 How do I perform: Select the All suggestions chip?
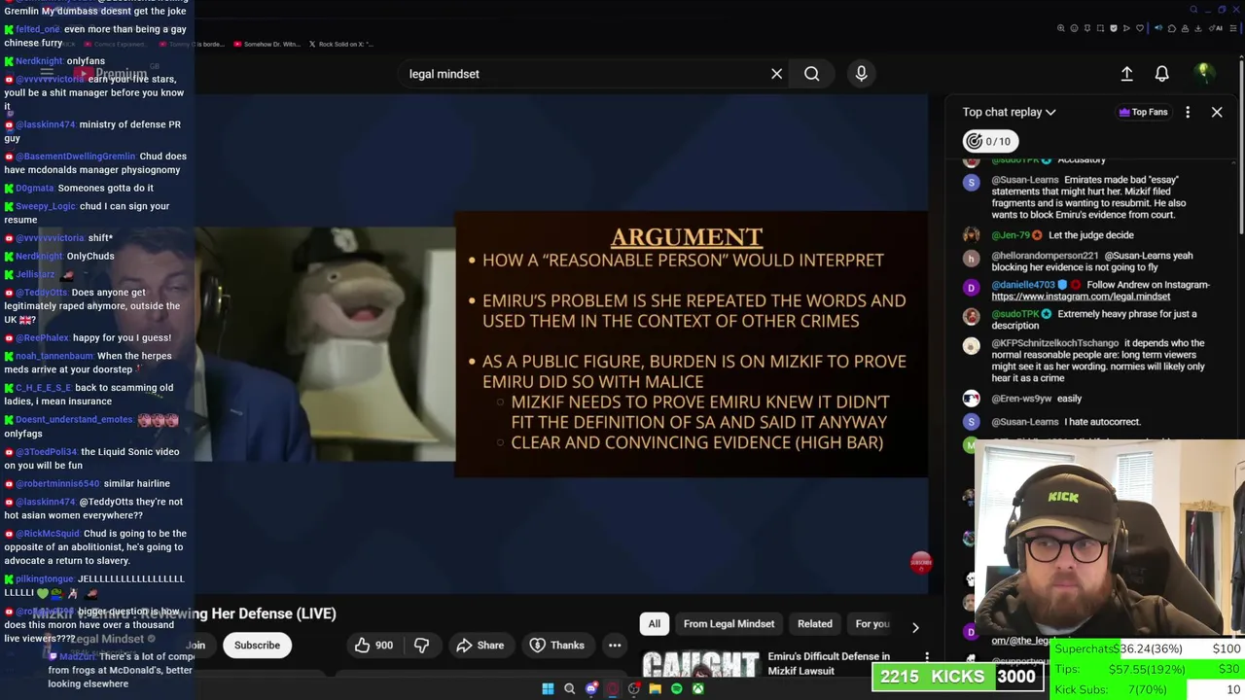pos(655,624)
